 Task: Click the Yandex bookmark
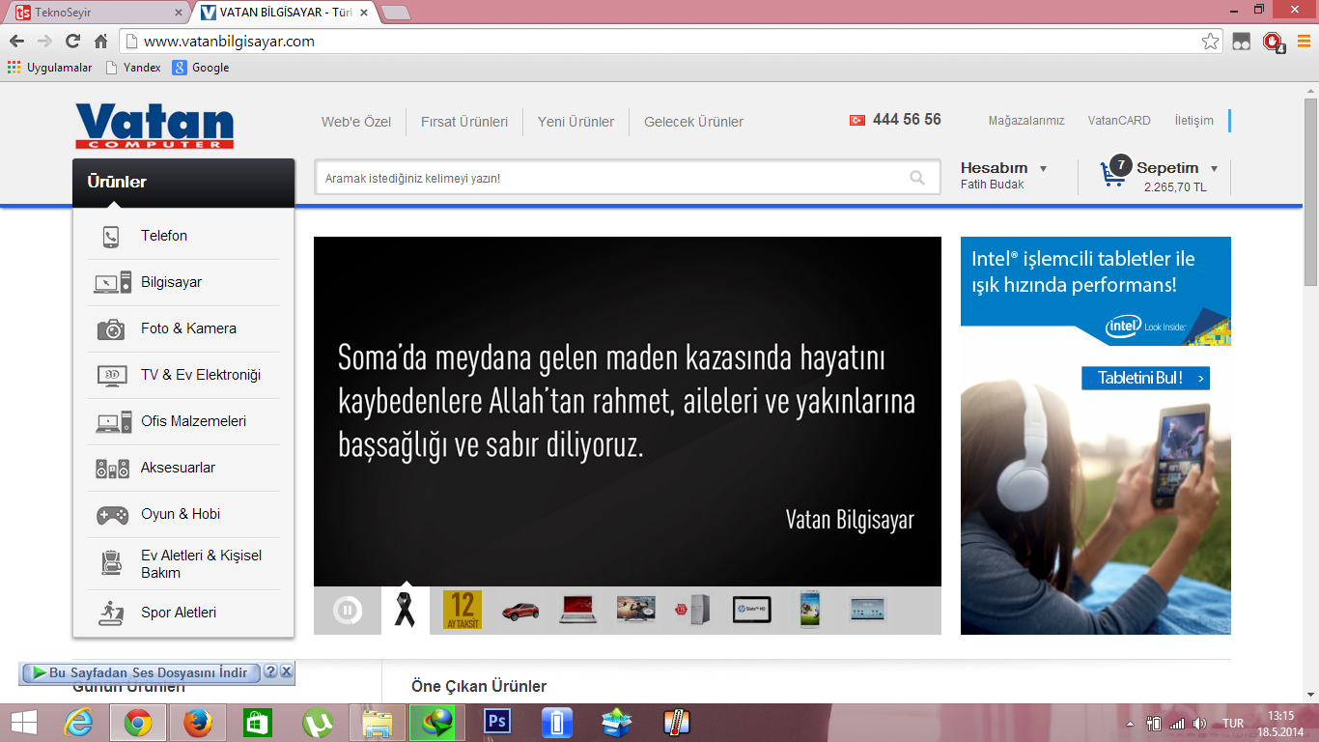133,68
